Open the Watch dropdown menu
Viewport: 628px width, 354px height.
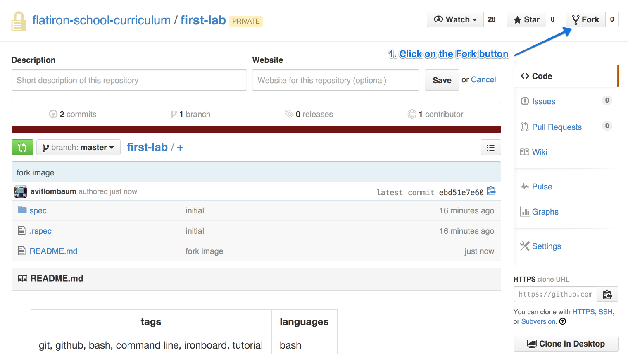point(455,19)
